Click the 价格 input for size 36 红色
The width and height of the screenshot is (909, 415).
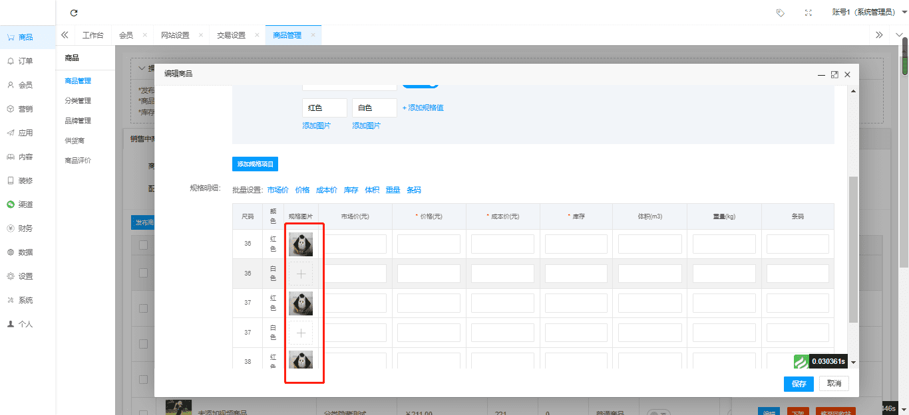(429, 244)
